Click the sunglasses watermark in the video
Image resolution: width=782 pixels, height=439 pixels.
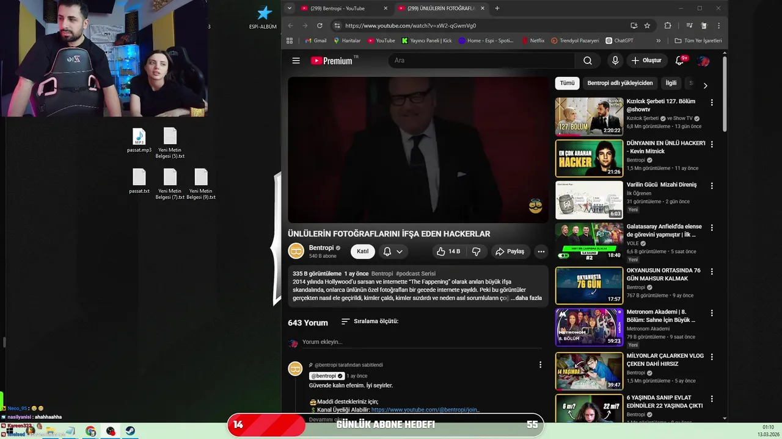[x=536, y=205]
